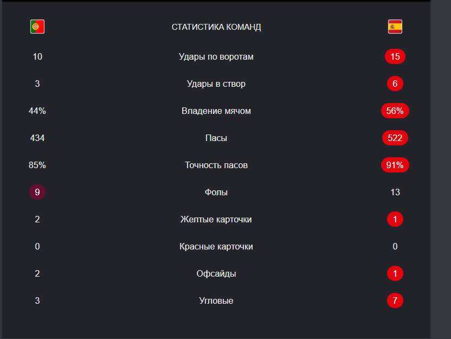Click the Угловые label
Viewport: 451px width, 339px height.
pos(216,300)
